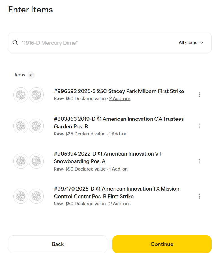Open options menu for GA Trustees' Garden coin

click(199, 126)
